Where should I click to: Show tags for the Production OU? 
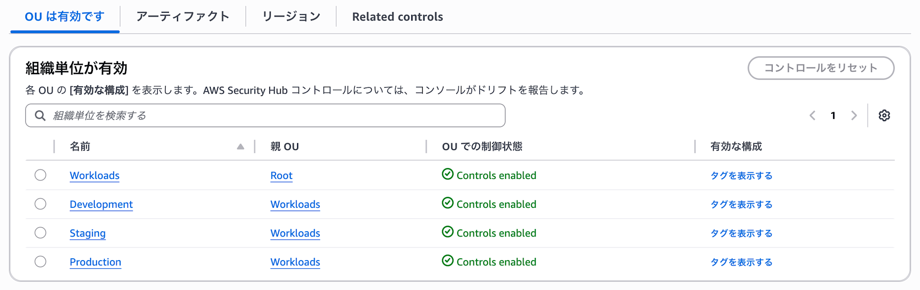tap(741, 262)
